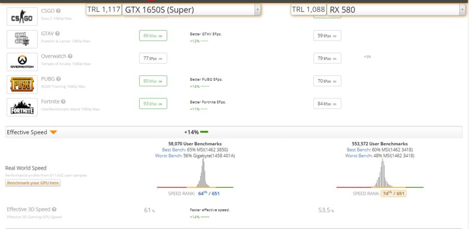Click the 84 EFps Fortnite result

pyautogui.click(x=327, y=104)
